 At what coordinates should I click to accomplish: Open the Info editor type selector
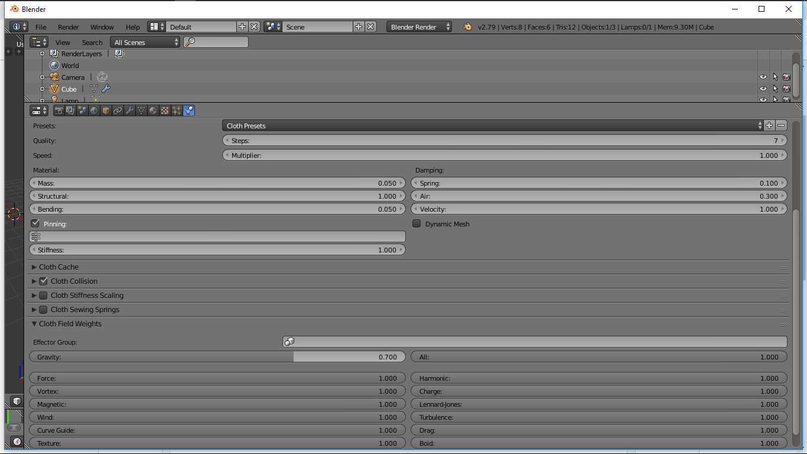click(x=19, y=27)
